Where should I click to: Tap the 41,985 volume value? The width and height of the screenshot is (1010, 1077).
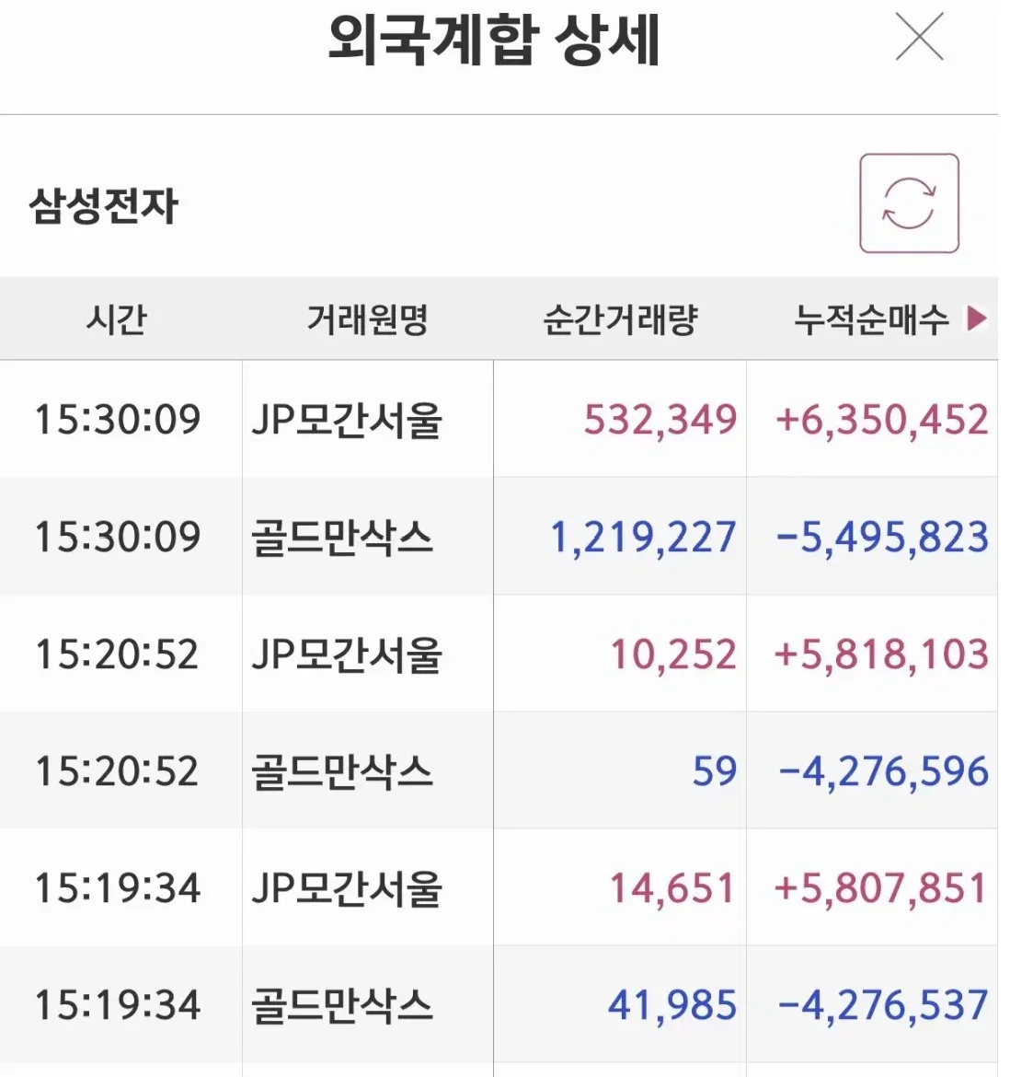click(x=672, y=1005)
